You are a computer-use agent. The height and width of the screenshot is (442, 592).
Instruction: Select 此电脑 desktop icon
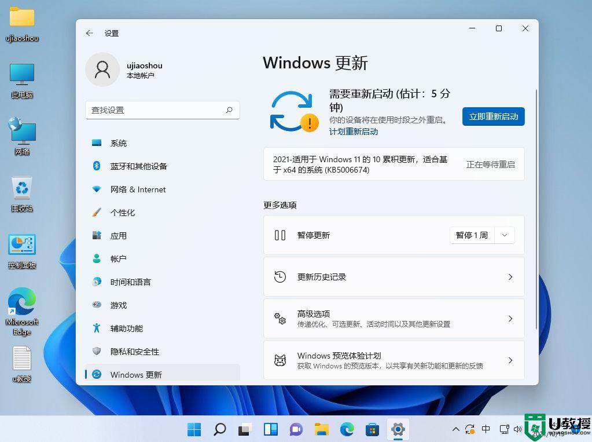(22, 81)
